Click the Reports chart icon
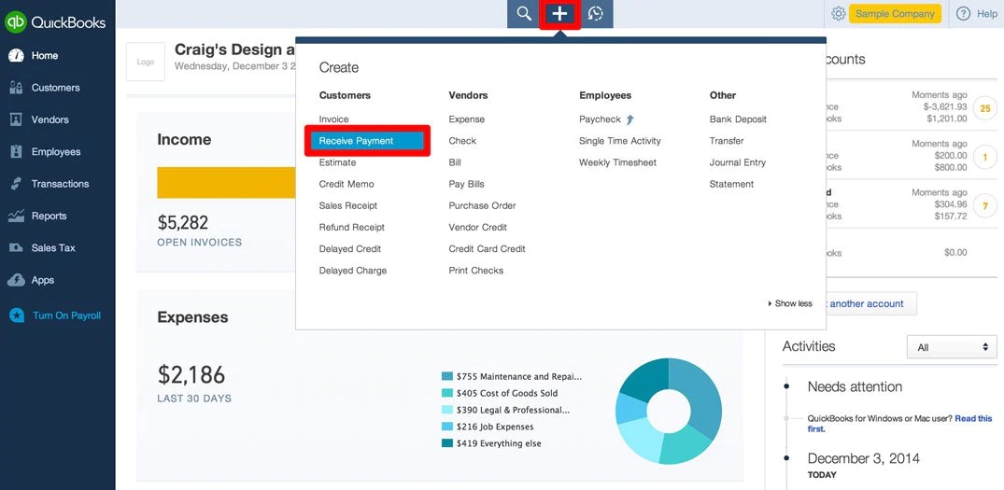 (x=16, y=216)
